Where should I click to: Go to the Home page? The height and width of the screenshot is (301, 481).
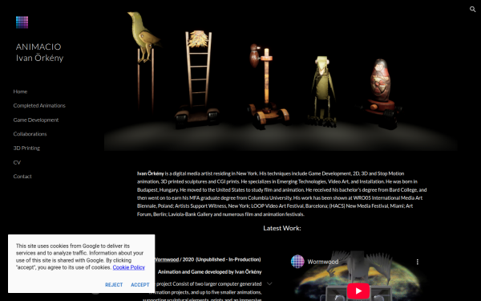tap(20, 92)
